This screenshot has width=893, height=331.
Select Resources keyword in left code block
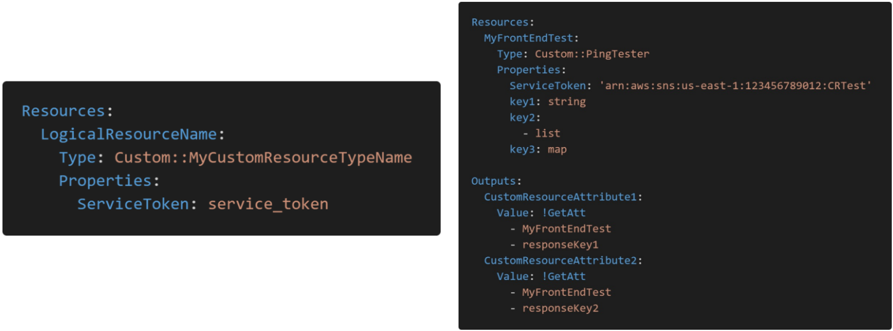point(63,111)
